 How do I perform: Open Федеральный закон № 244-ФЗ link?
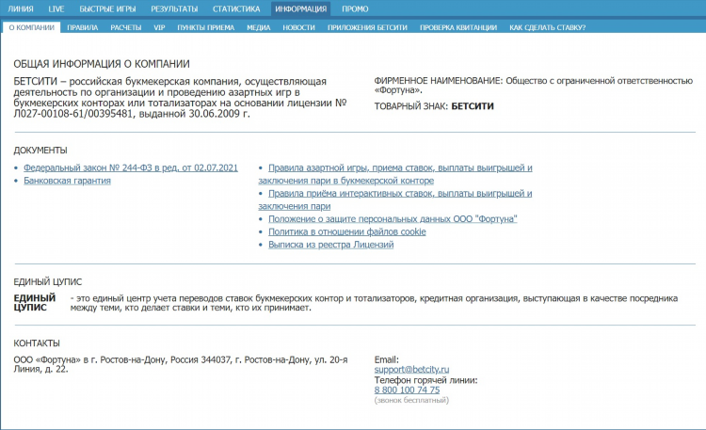tap(131, 167)
